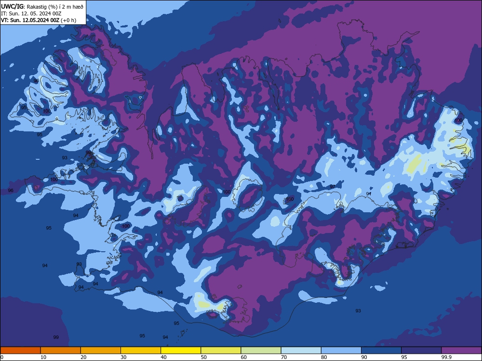Click the 60–70 pale green legend swatch
This screenshot has height=361, width=482.
[x=261, y=350]
